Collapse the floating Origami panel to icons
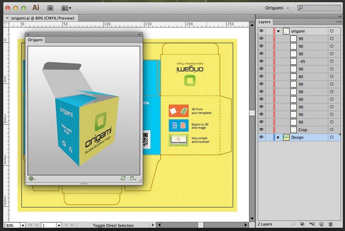Viewport: 345px width, 231px height. 140,34
